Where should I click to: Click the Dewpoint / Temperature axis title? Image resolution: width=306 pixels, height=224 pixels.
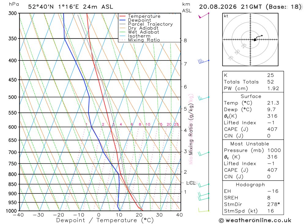click(x=105, y=221)
